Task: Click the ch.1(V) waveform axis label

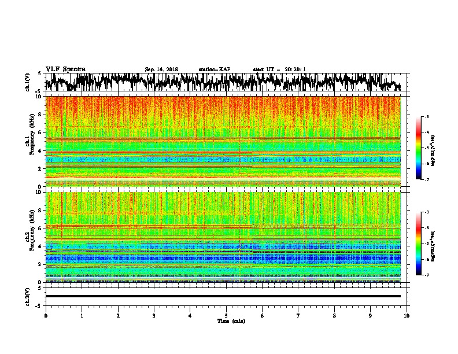Action: 28,82
